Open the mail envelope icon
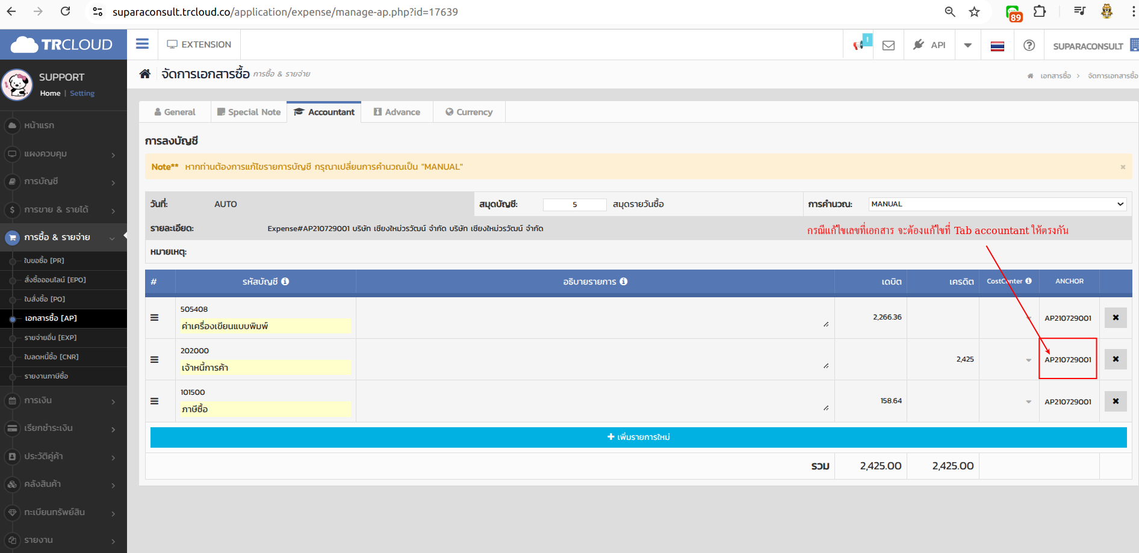 click(889, 45)
